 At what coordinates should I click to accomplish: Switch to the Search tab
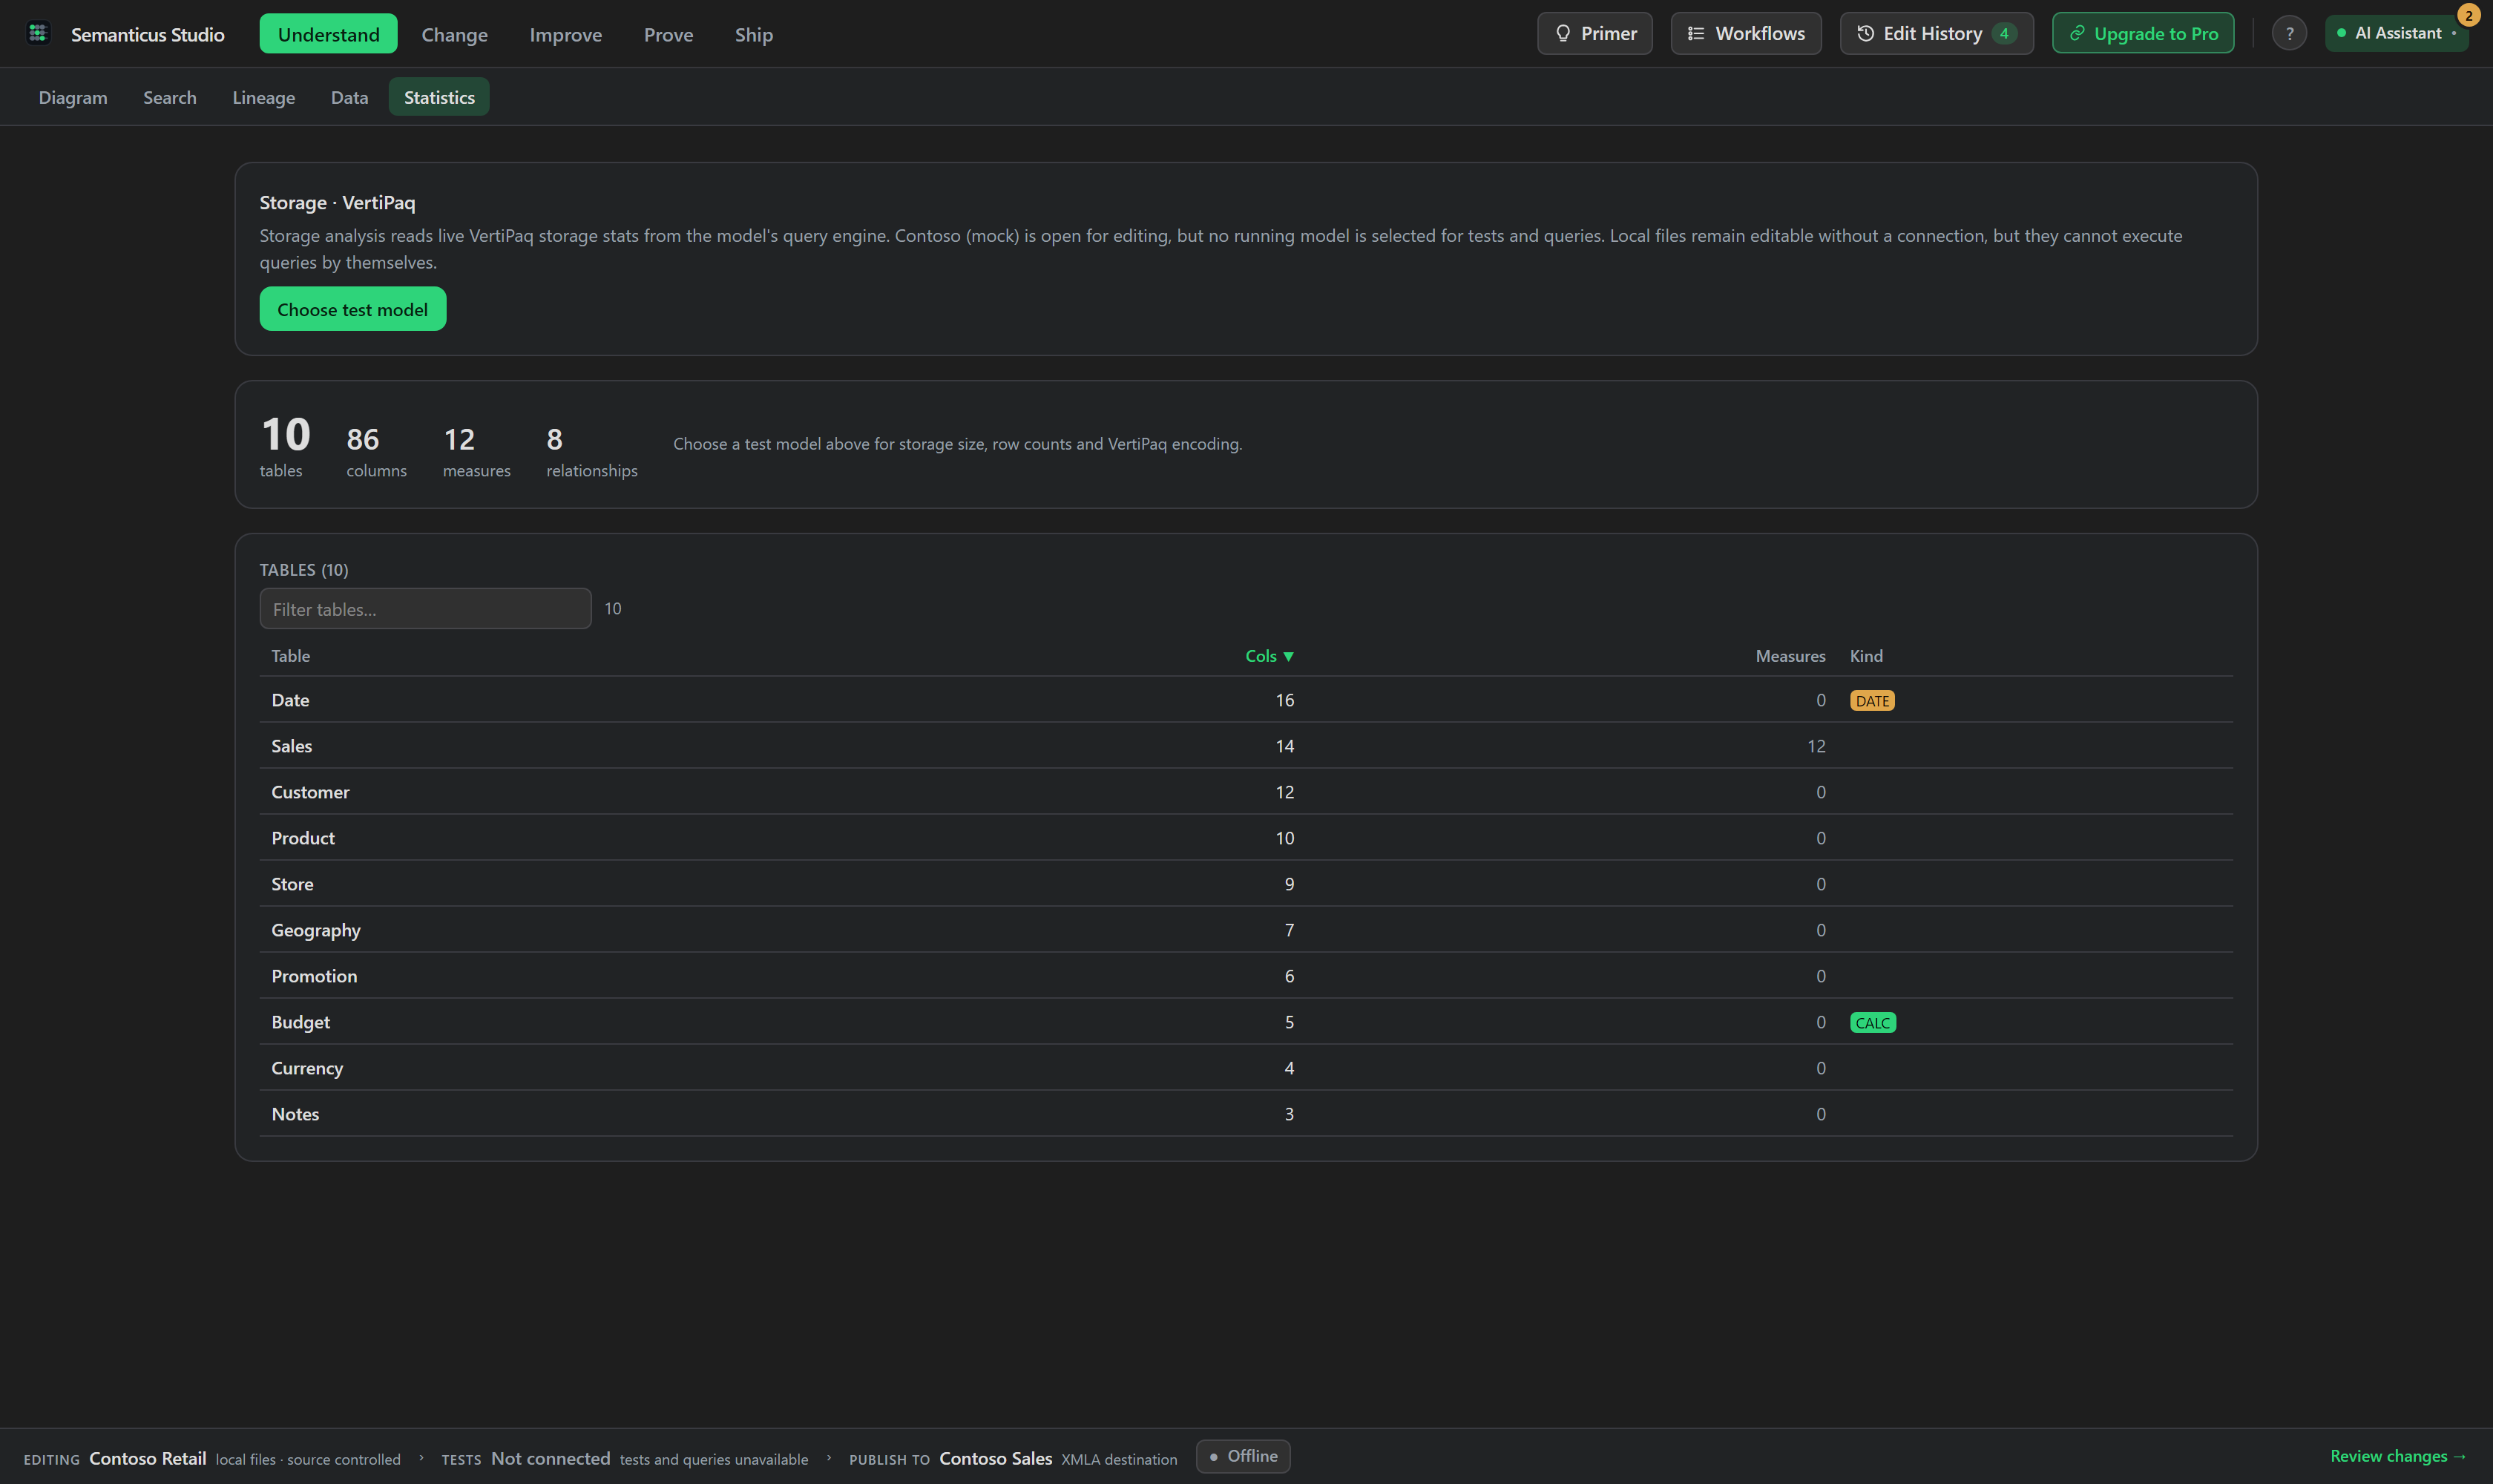coord(169,97)
